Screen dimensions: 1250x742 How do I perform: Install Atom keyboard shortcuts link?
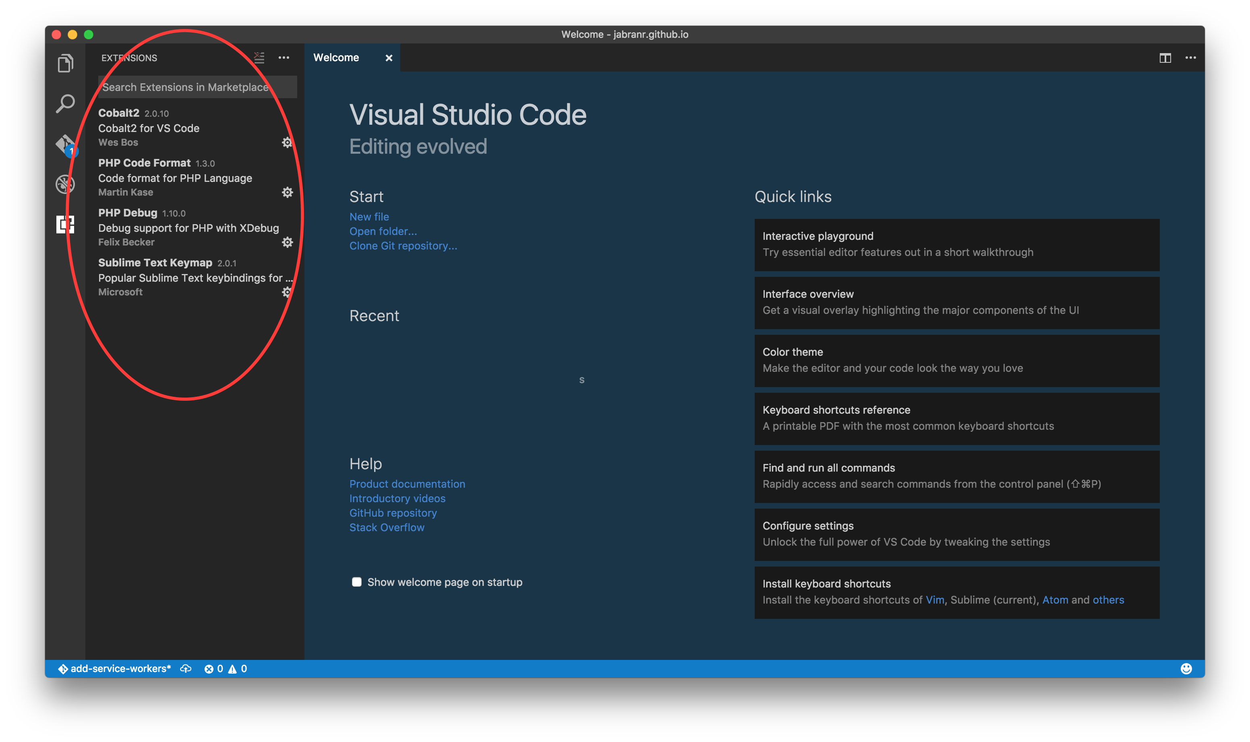[x=1055, y=600]
